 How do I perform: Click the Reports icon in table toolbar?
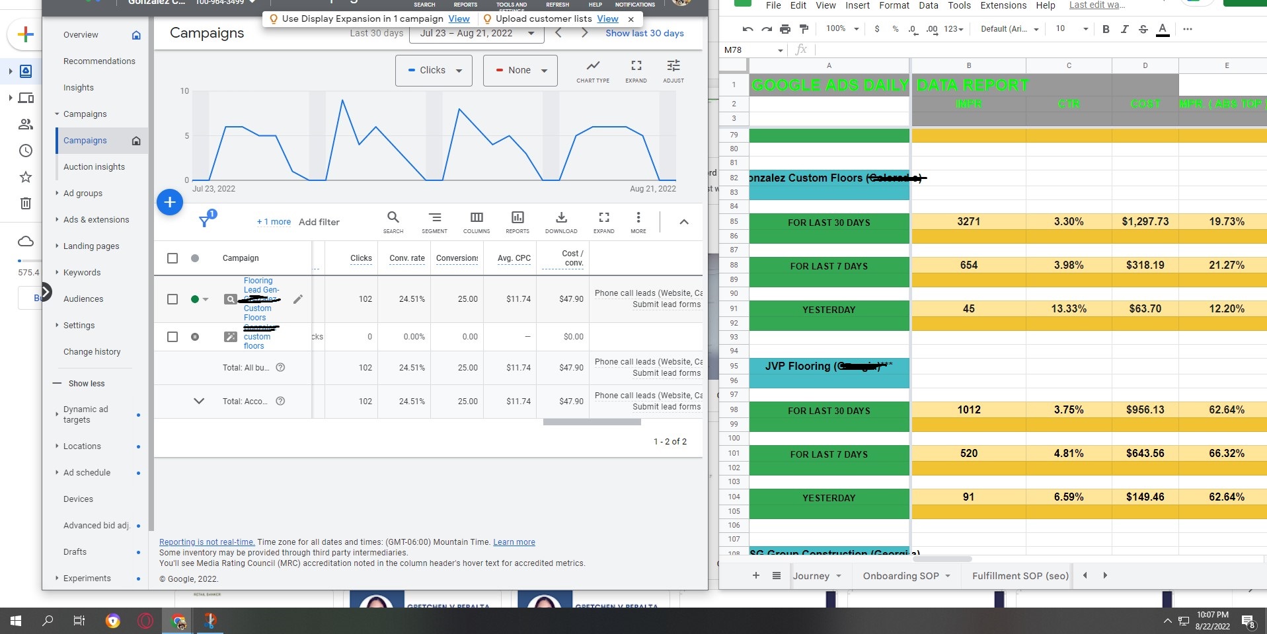point(518,222)
